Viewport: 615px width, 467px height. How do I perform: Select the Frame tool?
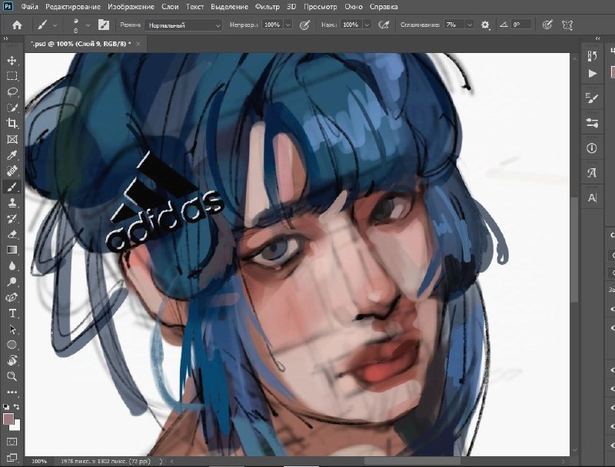click(12, 140)
